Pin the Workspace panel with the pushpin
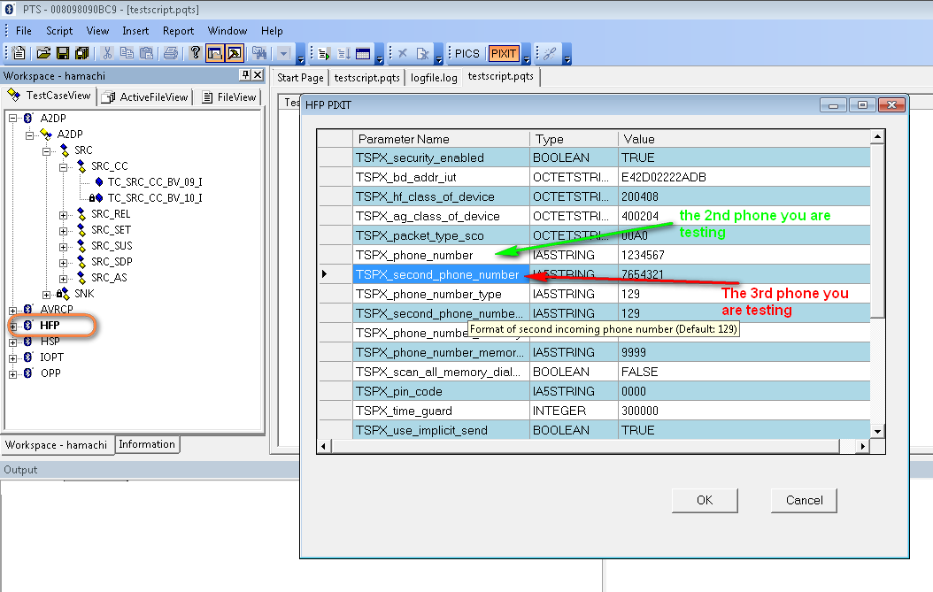The image size is (933, 592). tap(245, 75)
